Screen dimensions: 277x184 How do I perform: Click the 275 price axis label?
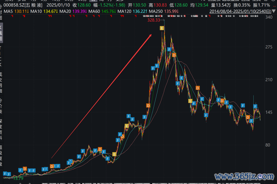269,47
